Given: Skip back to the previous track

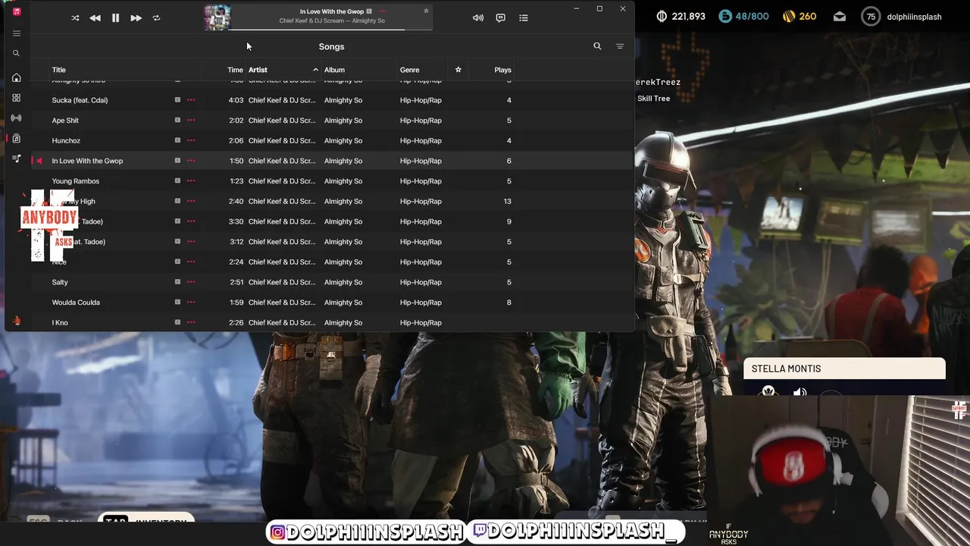Looking at the screenshot, I should click(x=95, y=18).
